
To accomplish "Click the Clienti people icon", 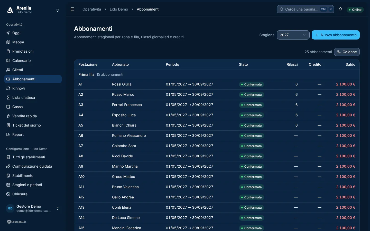I will click(8, 70).
